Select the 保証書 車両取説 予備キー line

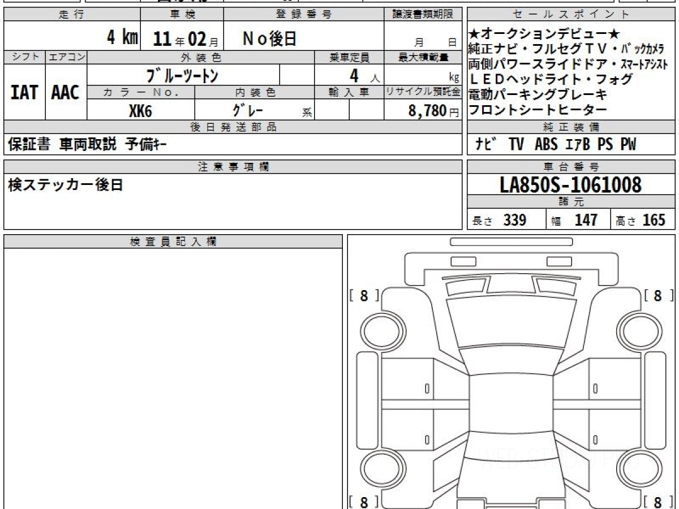87,145
